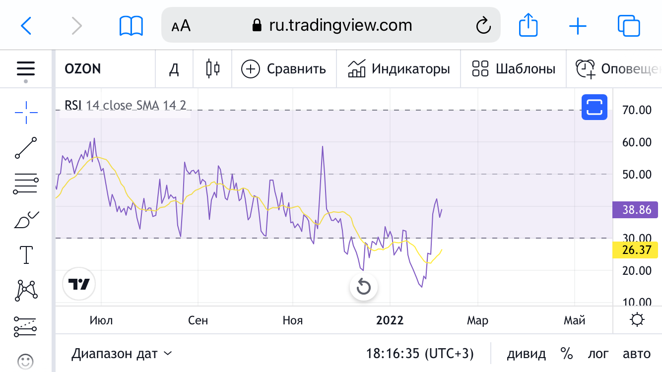
Task: Click the Сен label on the time axis
Action: coord(198,320)
